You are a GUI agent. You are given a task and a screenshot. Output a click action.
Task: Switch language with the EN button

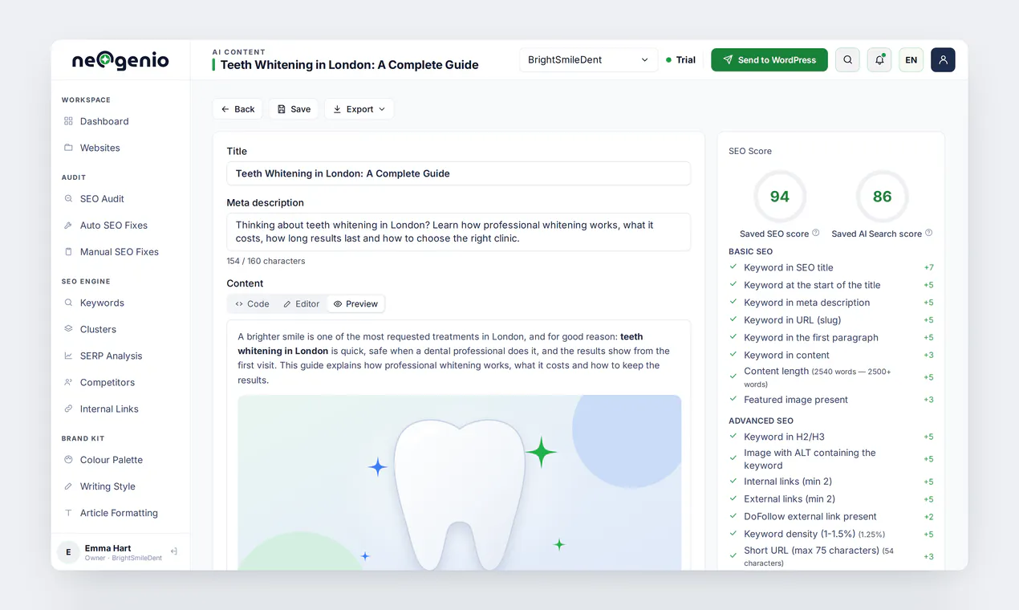click(911, 59)
